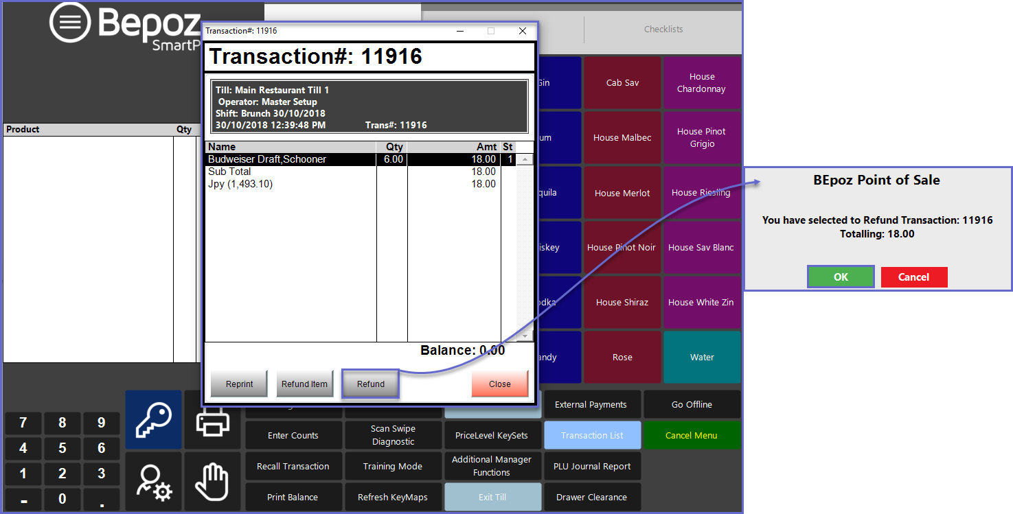This screenshot has height=514, width=1013.
Task: Toggle Training Mode
Action: click(x=393, y=466)
